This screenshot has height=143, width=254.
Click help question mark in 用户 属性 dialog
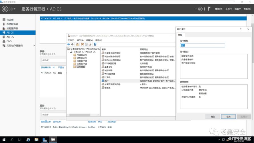point(241,29)
